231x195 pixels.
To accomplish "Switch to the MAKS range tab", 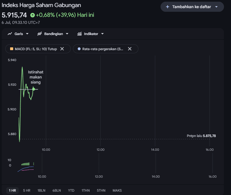I will point(117,191).
